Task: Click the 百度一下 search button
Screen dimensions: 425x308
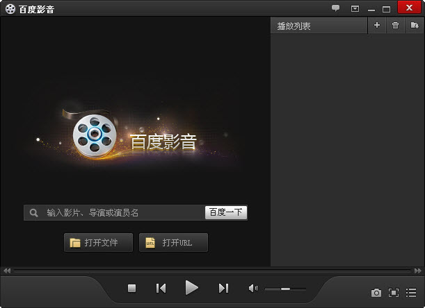Action: 226,212
